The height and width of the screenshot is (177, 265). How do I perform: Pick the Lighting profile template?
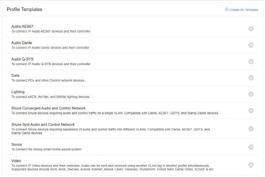point(18,92)
